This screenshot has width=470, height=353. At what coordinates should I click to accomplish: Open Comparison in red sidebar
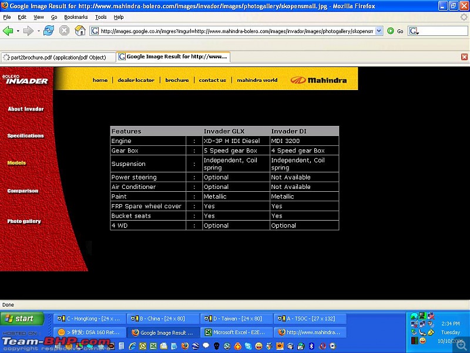[x=23, y=191]
